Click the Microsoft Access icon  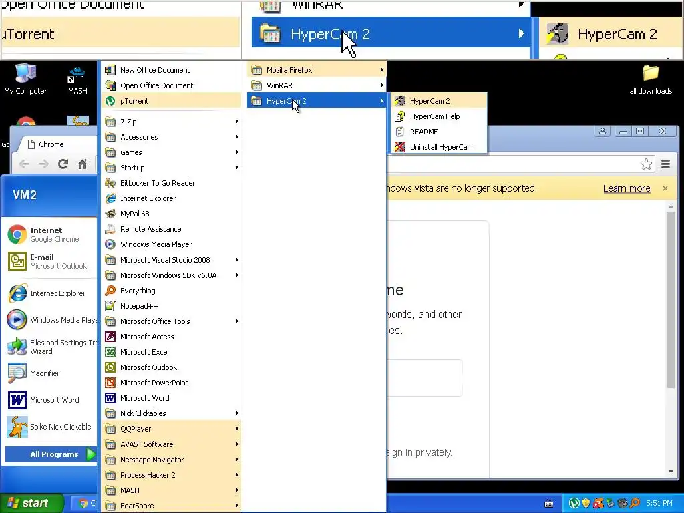point(110,337)
